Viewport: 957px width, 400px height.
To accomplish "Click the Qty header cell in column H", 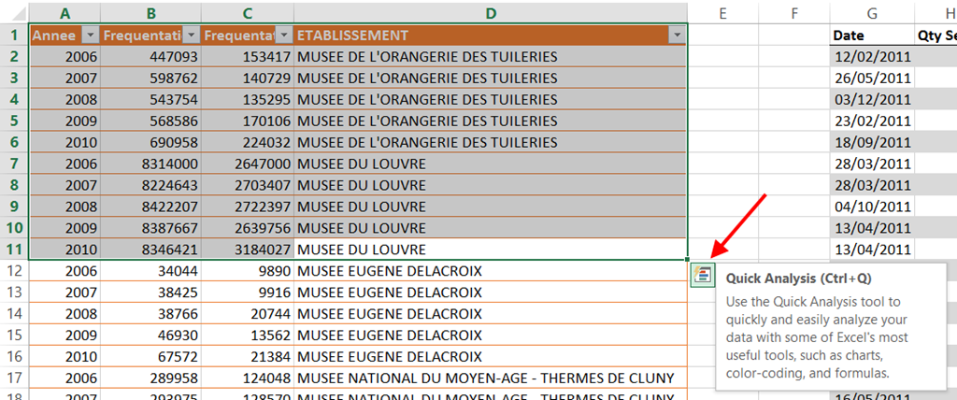I will [x=936, y=36].
